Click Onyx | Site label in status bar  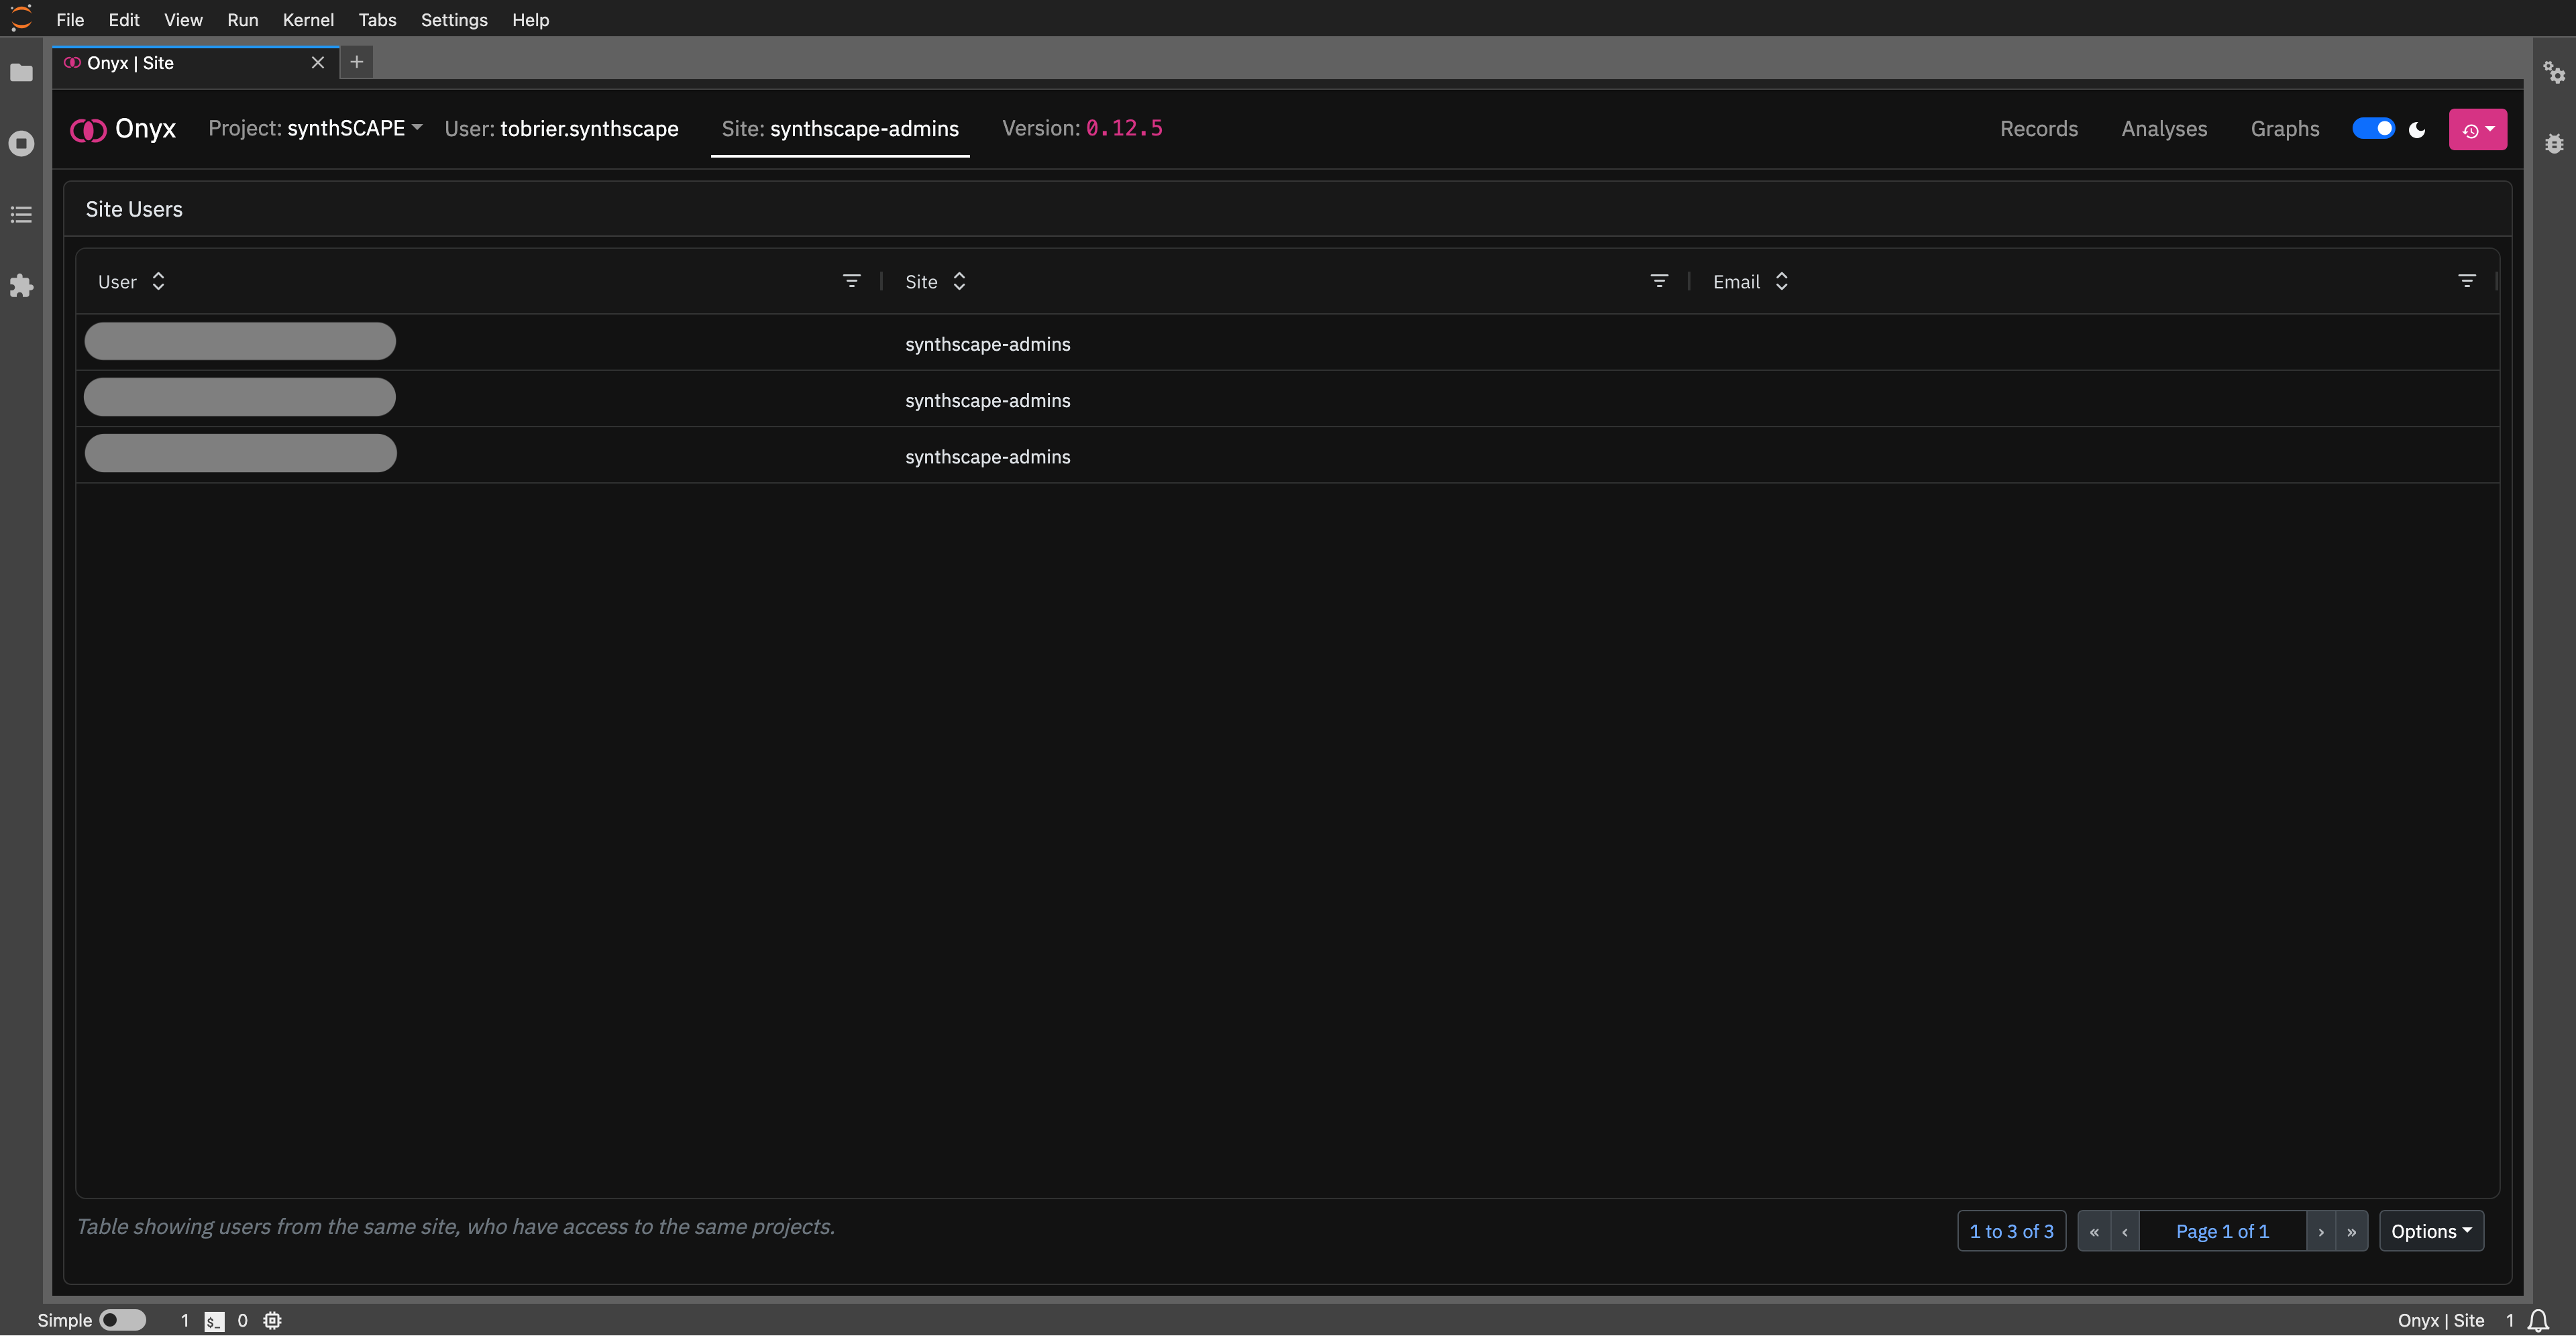pos(2440,1321)
